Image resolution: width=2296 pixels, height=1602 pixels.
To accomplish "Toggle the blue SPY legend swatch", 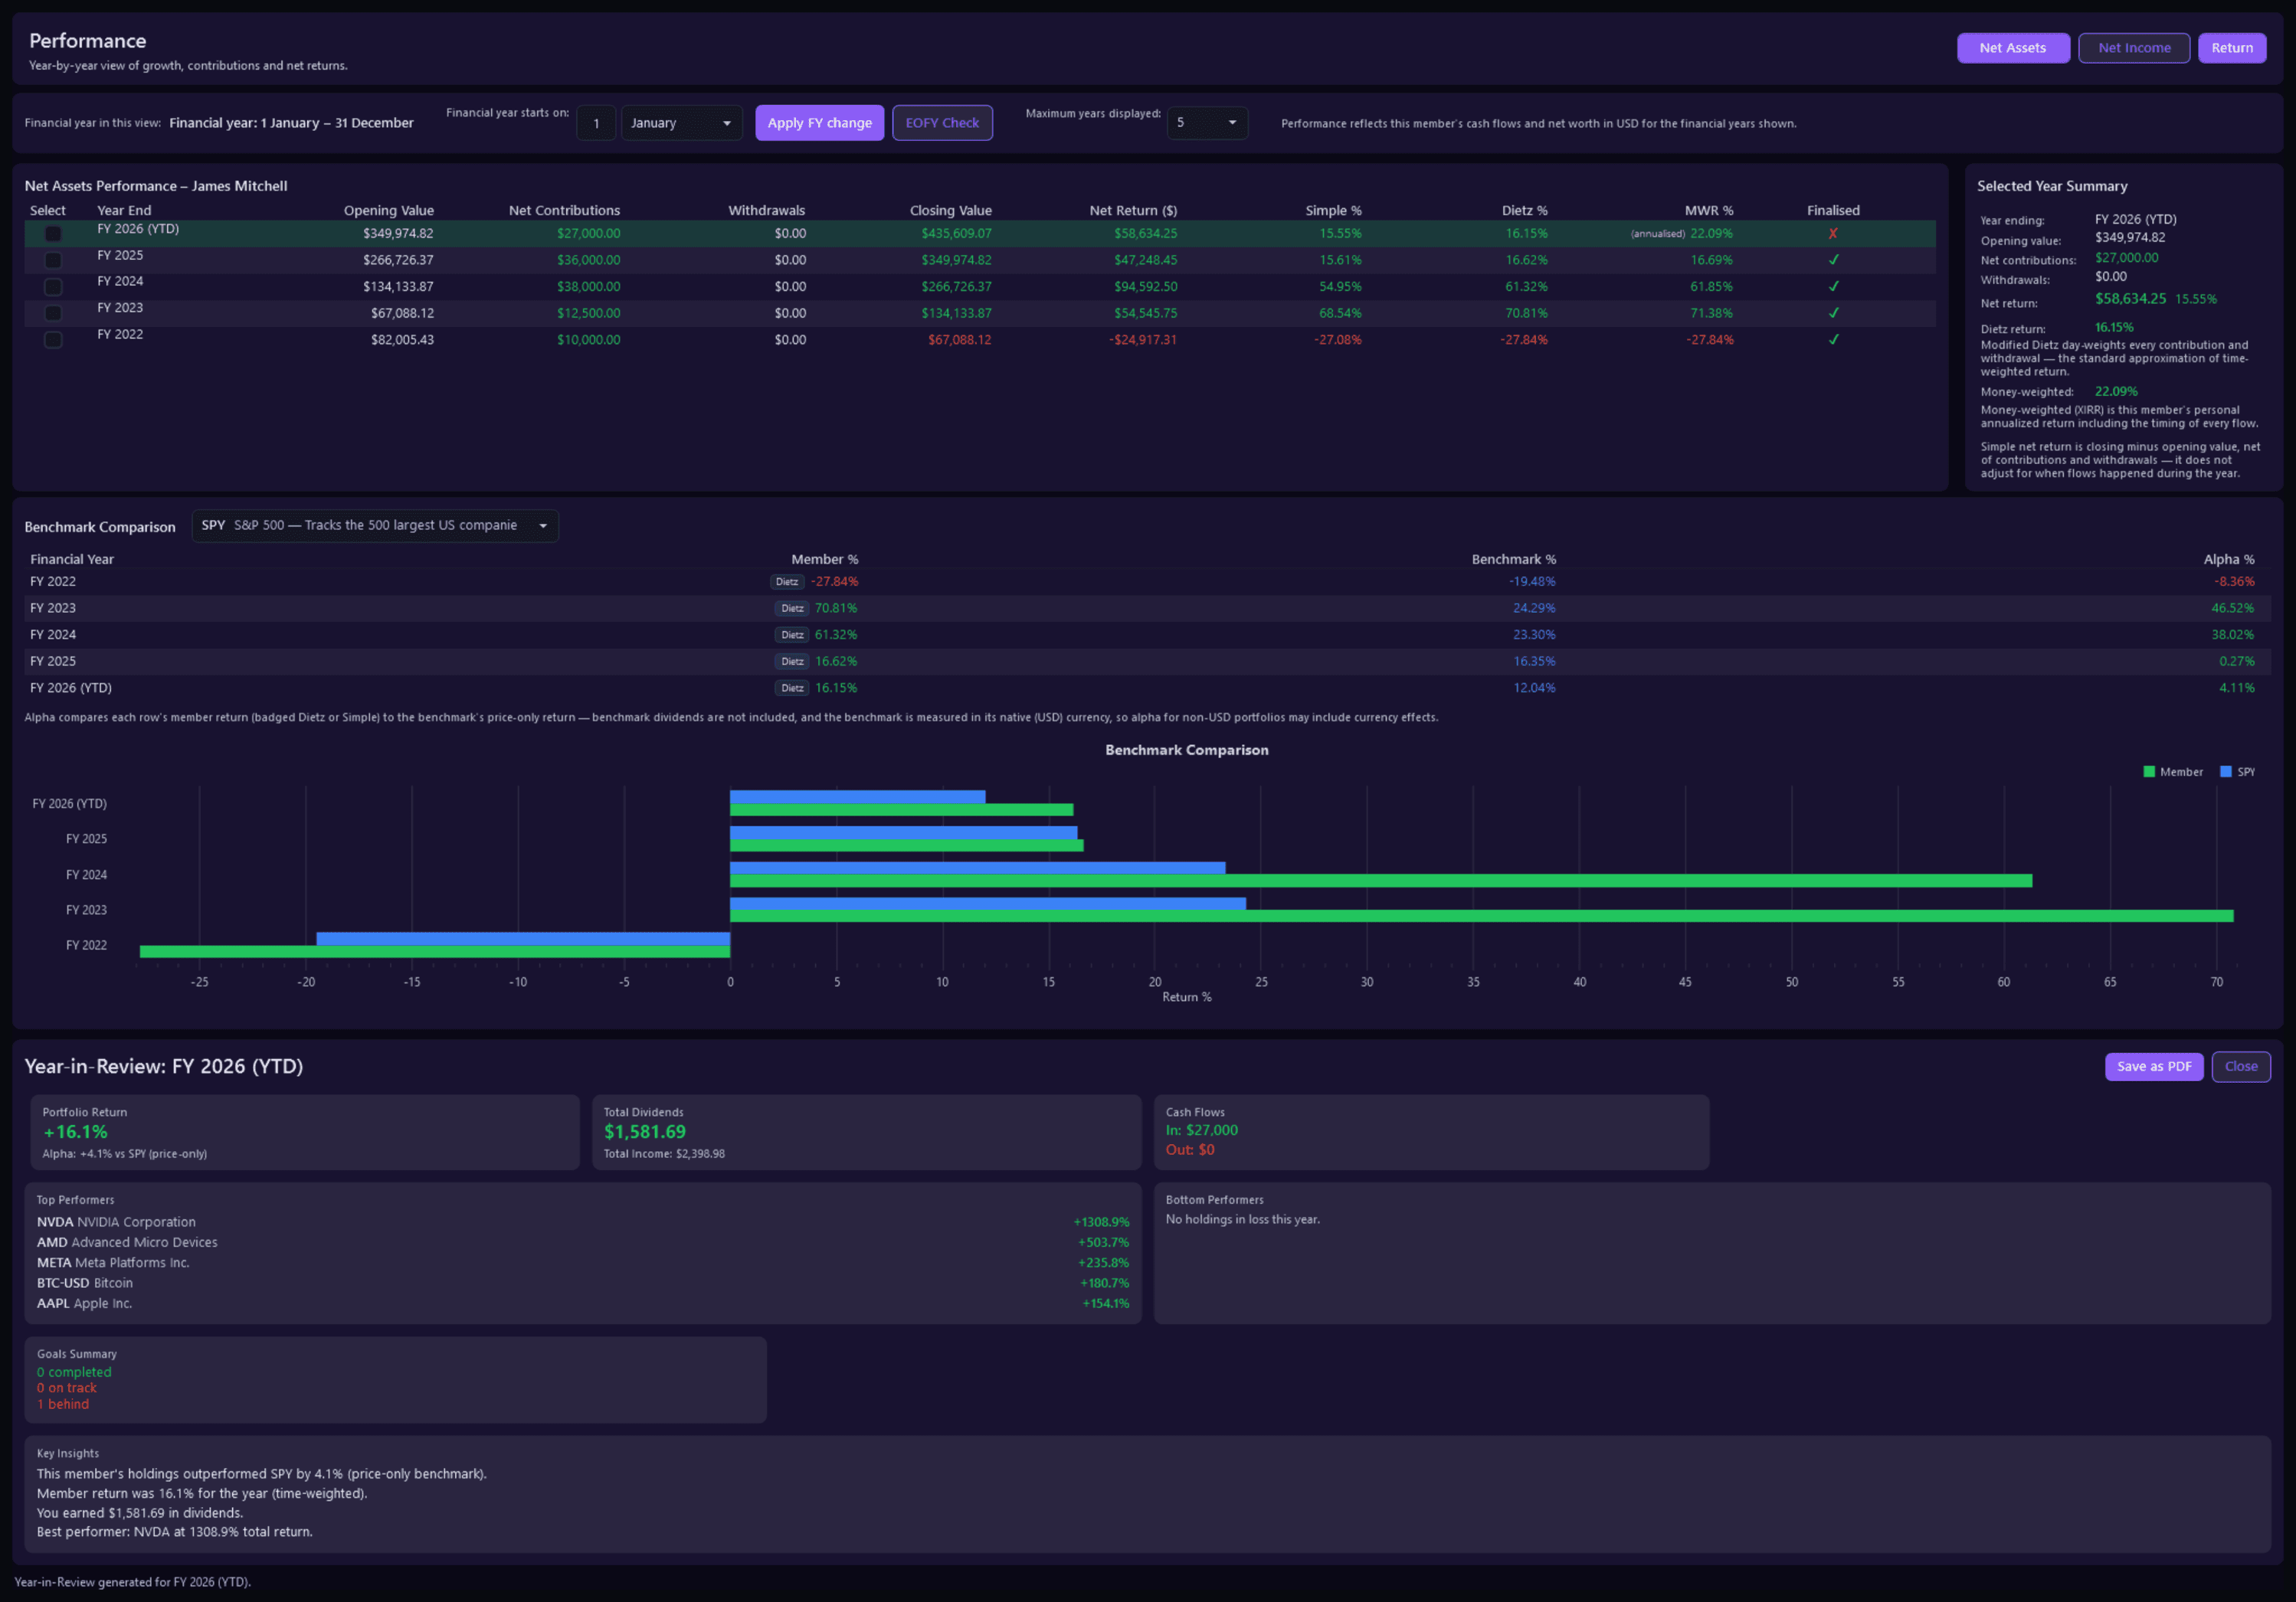I will coord(2225,772).
